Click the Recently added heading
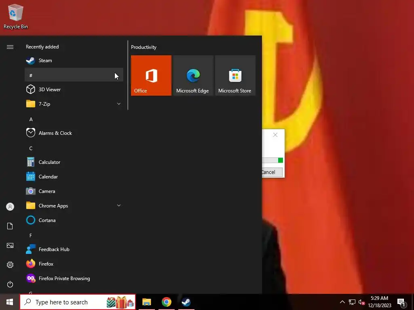This screenshot has height=310, width=414. tap(42, 47)
